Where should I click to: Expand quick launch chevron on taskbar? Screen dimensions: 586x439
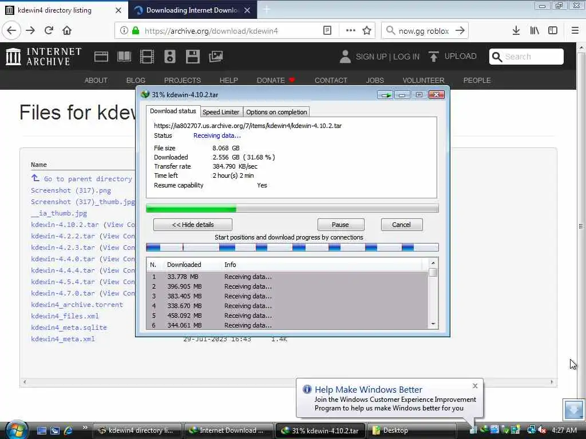tap(85, 428)
